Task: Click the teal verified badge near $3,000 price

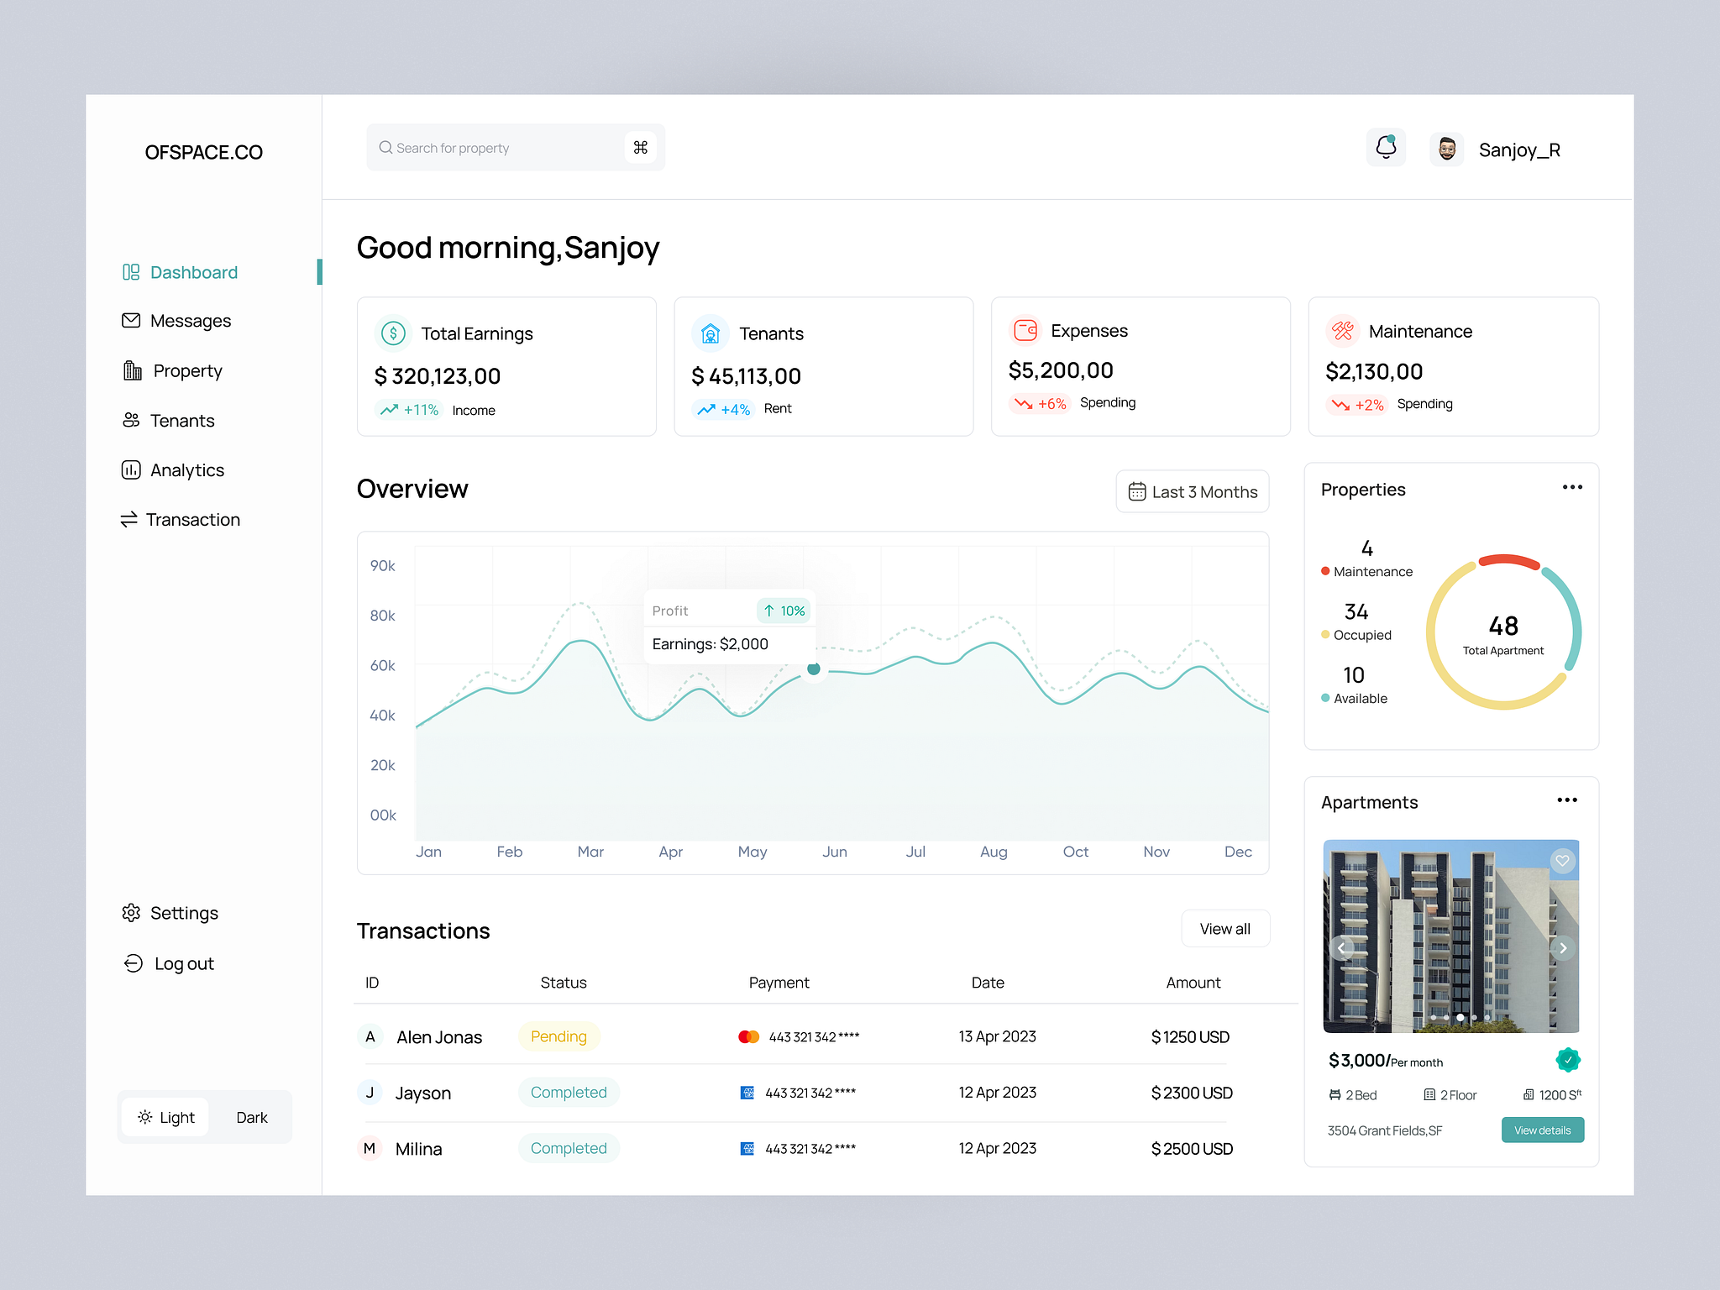Action: point(1567,1060)
